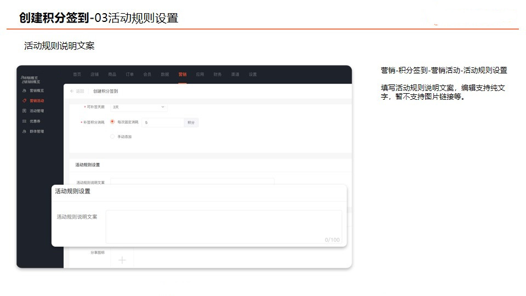Open the 商品 top navigation tab
Image resolution: width=526 pixels, height=296 pixels.
(x=112, y=75)
